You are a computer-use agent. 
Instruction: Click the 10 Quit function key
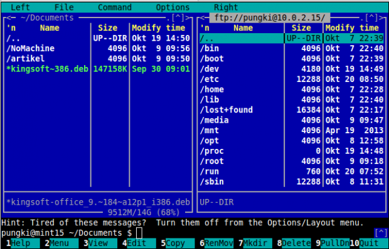pos(369,243)
